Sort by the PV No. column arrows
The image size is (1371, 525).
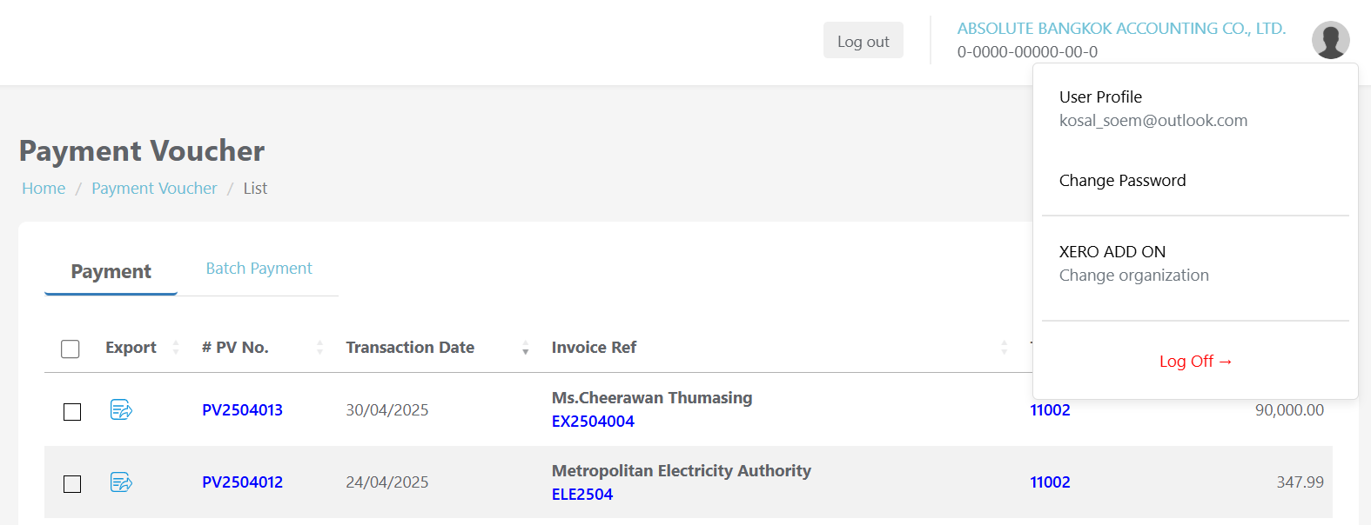click(319, 348)
